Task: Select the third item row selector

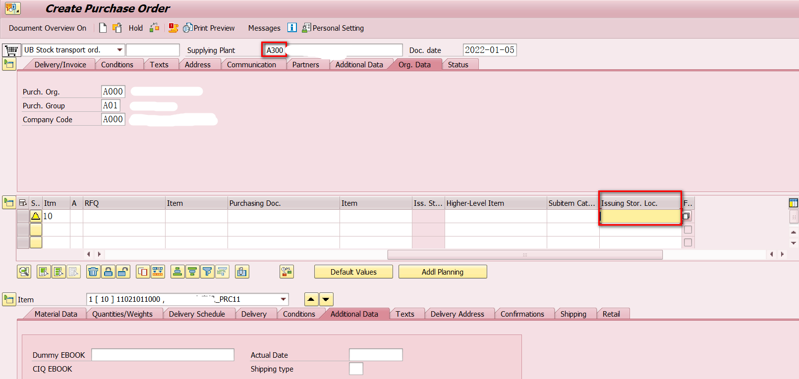Action: 23,242
